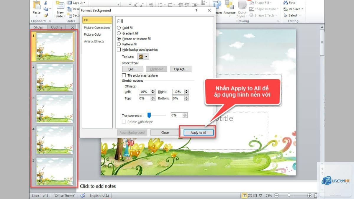Open the Layout dropdown in Slides group

tap(76, 3)
